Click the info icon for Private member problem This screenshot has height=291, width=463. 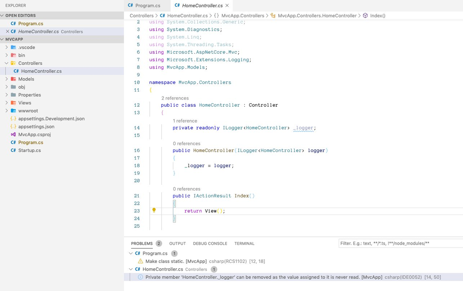140,277
